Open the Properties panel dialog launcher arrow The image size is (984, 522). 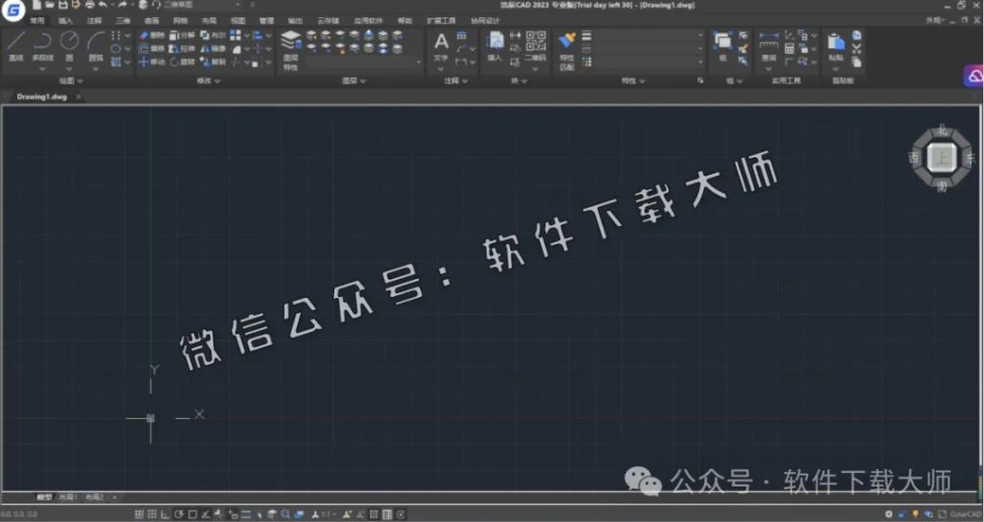pos(701,81)
